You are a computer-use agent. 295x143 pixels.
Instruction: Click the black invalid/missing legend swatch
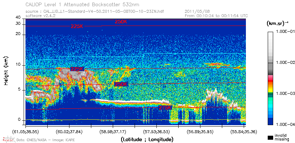coord(271,138)
